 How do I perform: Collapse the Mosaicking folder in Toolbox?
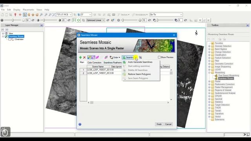[x=209, y=72]
